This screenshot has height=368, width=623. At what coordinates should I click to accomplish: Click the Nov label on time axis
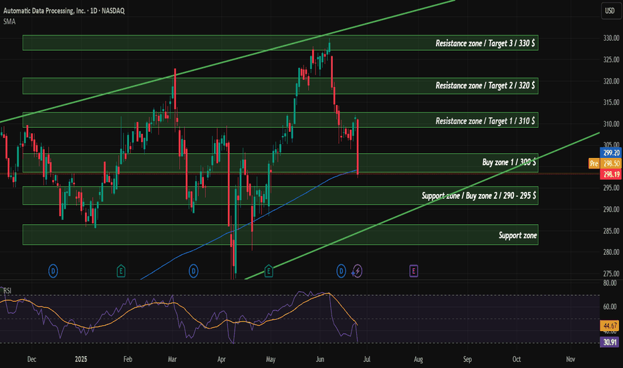click(571, 359)
